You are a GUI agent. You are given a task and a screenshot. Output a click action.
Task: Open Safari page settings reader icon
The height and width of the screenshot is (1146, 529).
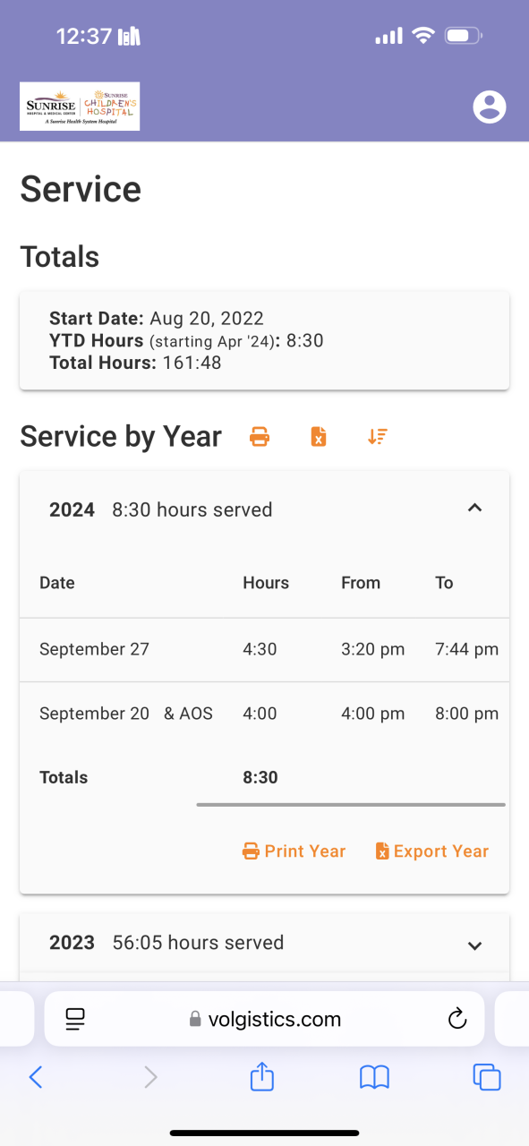pyautogui.click(x=75, y=1019)
